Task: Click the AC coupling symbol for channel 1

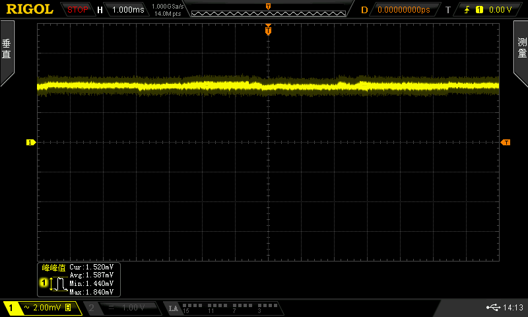Action: [27, 307]
